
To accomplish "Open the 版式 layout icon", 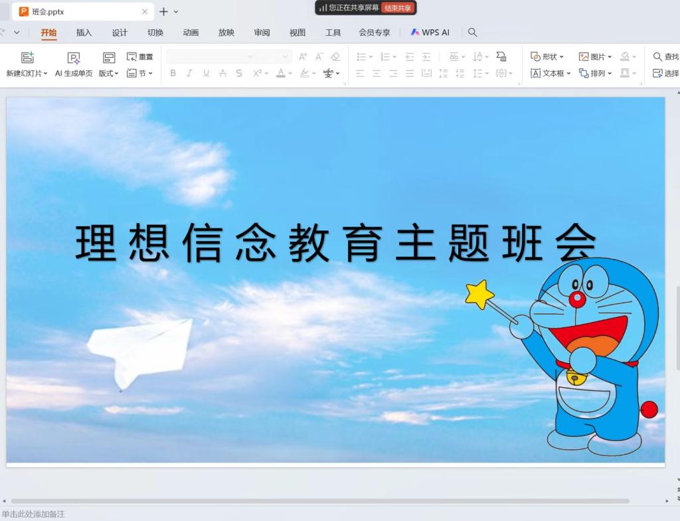I will pyautogui.click(x=108, y=58).
